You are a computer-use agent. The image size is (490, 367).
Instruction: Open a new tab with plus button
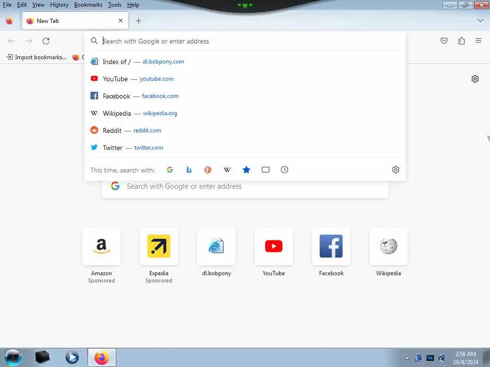point(139,21)
